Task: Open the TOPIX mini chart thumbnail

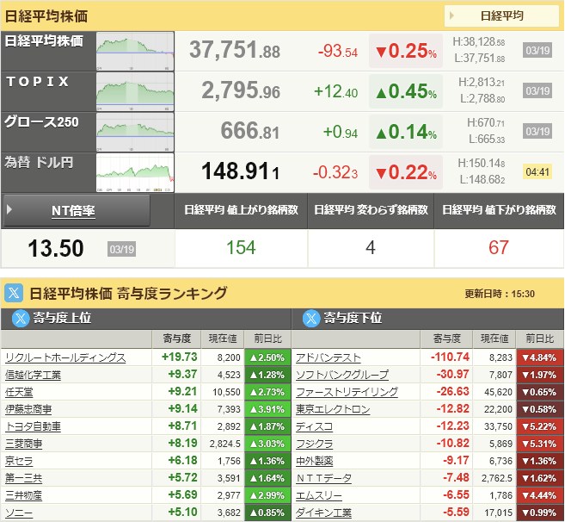Action: click(135, 91)
